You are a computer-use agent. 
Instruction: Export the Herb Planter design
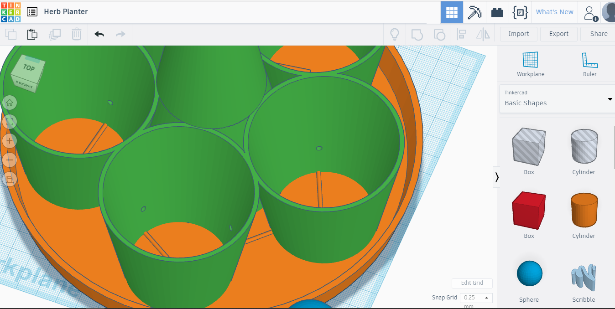click(x=558, y=34)
